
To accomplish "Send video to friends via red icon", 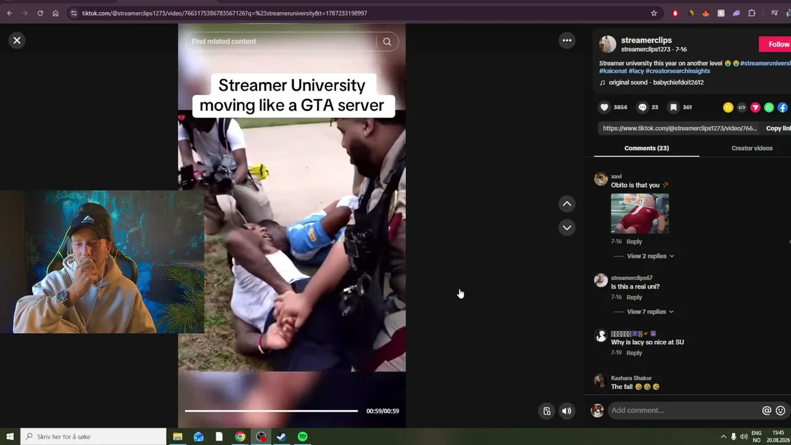I will coord(755,108).
